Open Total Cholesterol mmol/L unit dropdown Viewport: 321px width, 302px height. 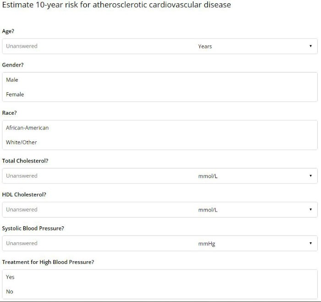point(251,176)
